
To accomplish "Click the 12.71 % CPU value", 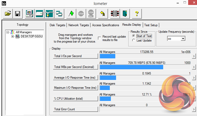I will coord(147,94).
